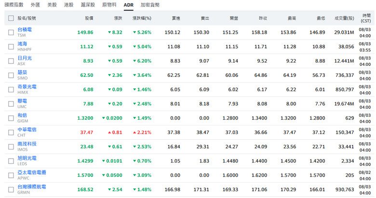The width and height of the screenshot is (376, 198).
Task: Open the 旭明光電 stock link
Action: [27, 158]
